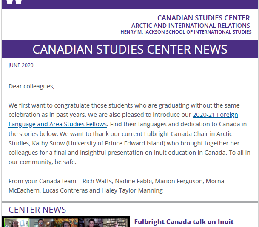Open the 2020-21 Foreign link text
This screenshot has height=227, width=259.
click(x=215, y=115)
